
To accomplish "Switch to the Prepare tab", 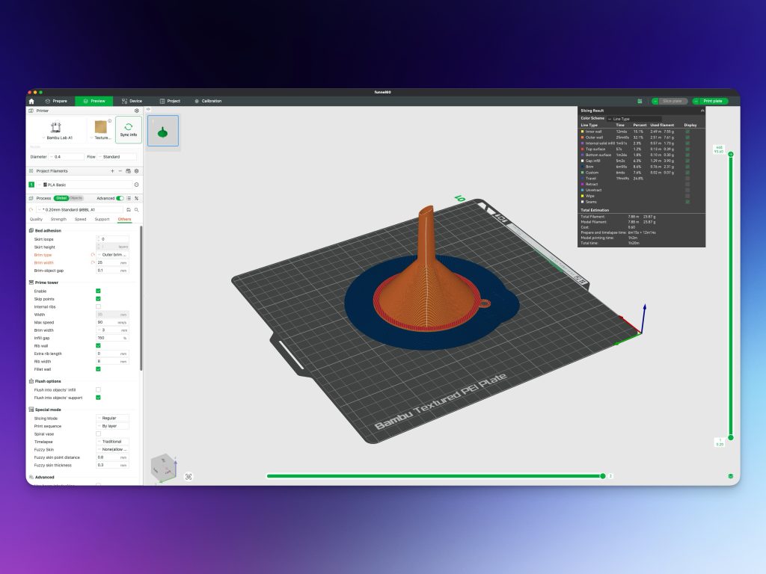I will pos(56,101).
